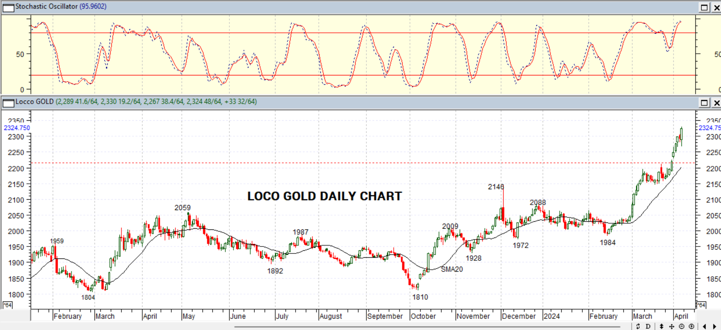
Task: Click the 1892 low annotation near July
Action: pos(275,271)
